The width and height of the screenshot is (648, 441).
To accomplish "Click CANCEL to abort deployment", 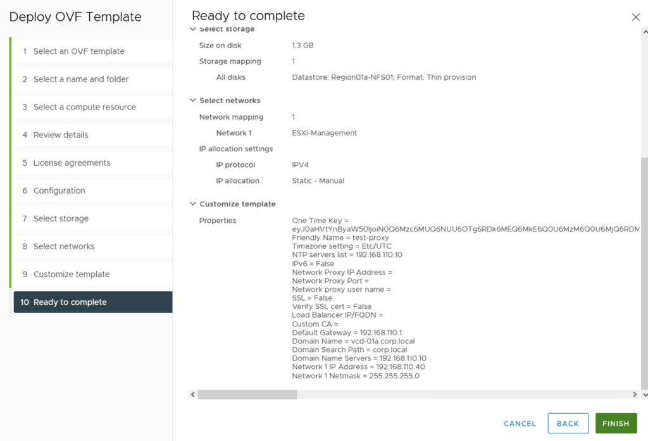I will [520, 423].
